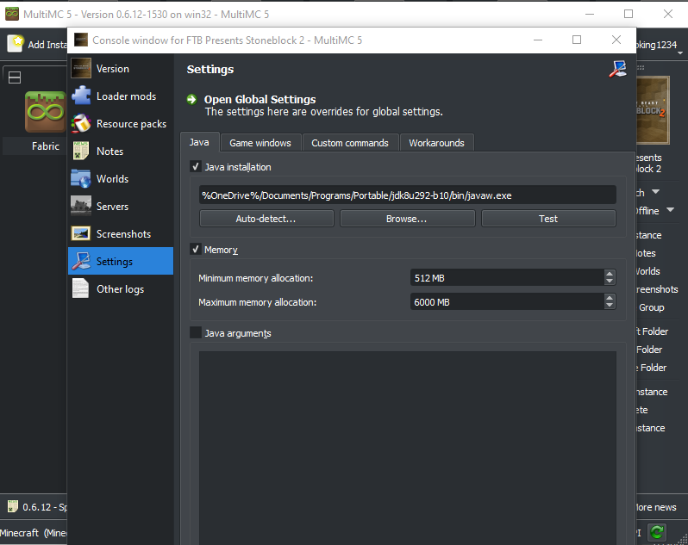This screenshot has height=545, width=688.
Task: Decrease maximum memory allocation stepper
Action: tap(609, 305)
